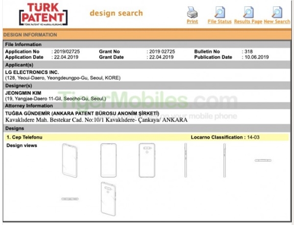
Task: Open the angled rear perspective design view
Action: click(108, 199)
